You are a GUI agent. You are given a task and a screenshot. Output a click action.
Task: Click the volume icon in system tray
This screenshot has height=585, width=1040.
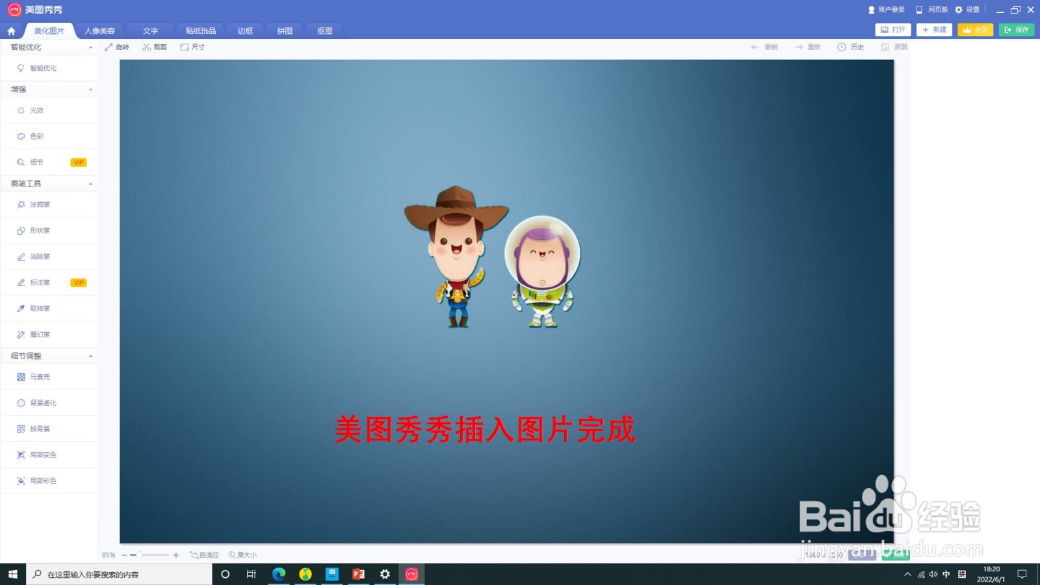click(933, 575)
